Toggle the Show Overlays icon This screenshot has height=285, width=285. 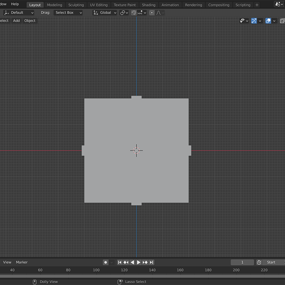click(268, 21)
